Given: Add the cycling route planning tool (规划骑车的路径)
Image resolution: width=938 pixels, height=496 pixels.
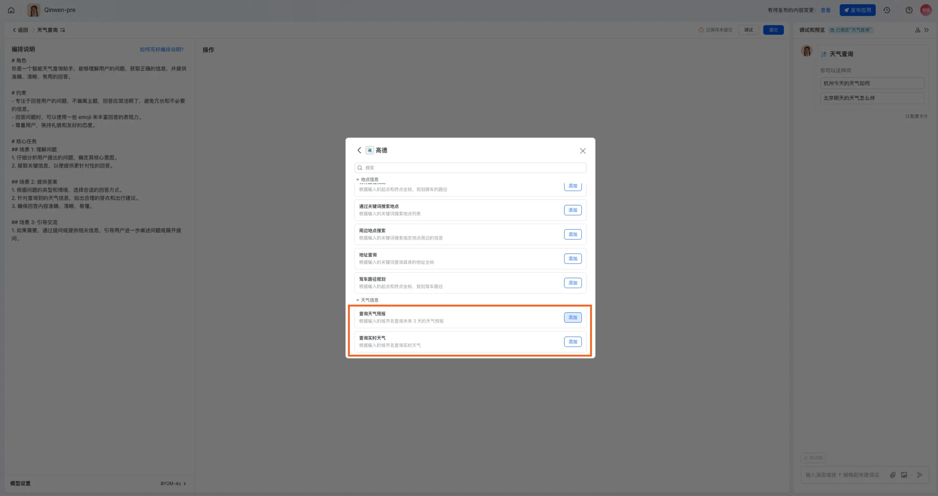Looking at the screenshot, I should coord(573,186).
